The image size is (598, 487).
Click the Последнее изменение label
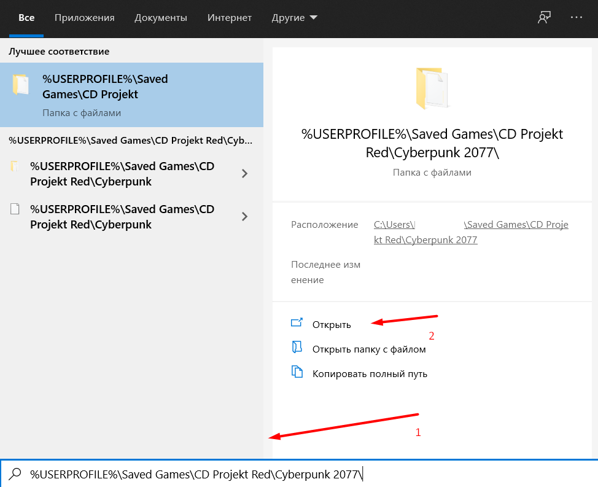pyautogui.click(x=325, y=272)
